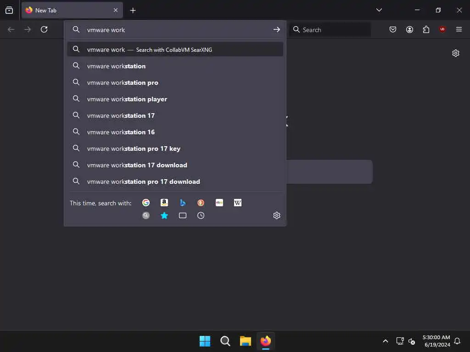Open muted volume tray icon
This screenshot has width=470, height=352.
[412, 341]
